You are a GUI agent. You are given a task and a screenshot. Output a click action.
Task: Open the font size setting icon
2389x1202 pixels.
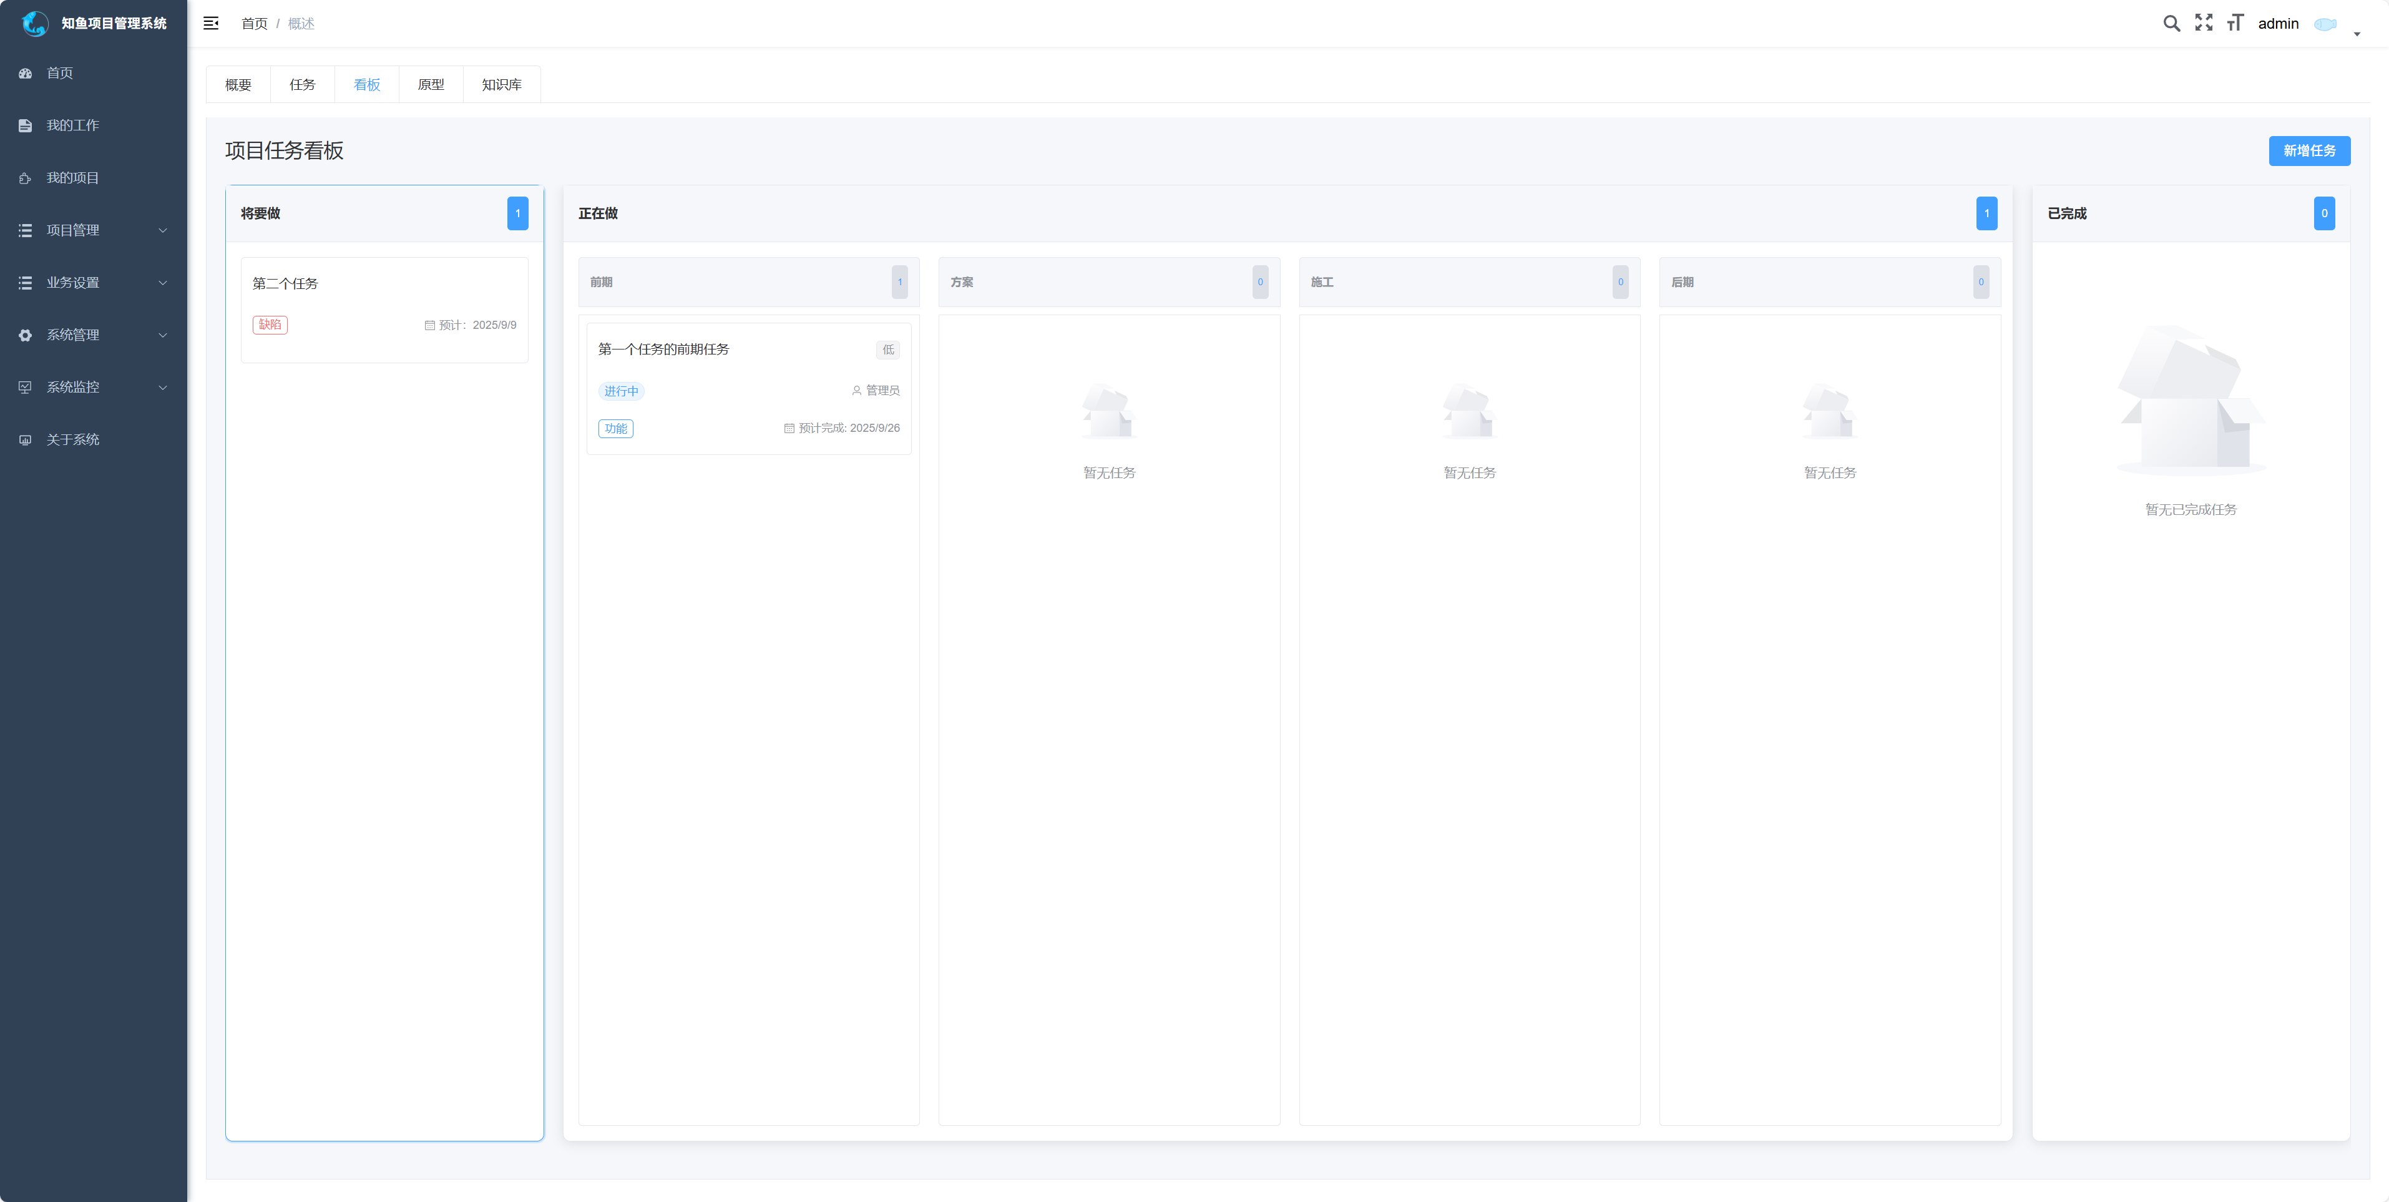pos(2235,23)
